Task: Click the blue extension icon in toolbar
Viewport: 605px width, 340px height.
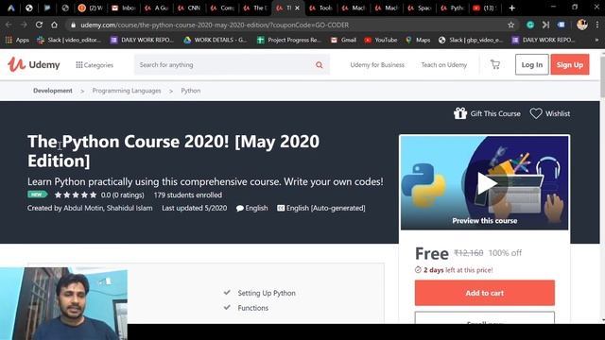Action: [561, 25]
